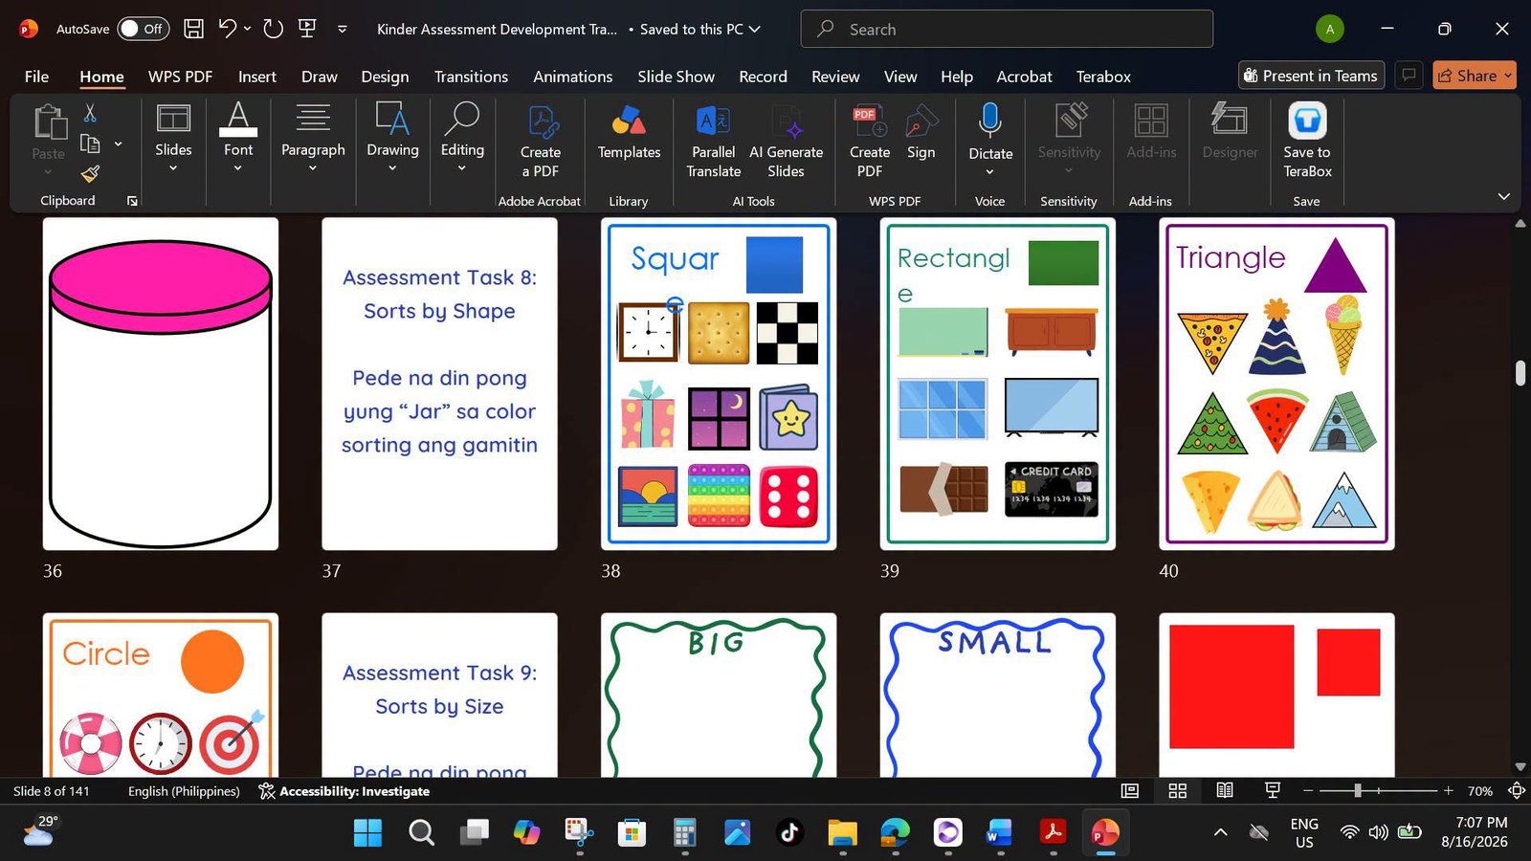Switch to the Design tab
Image resolution: width=1531 pixels, height=861 pixels.
point(385,77)
